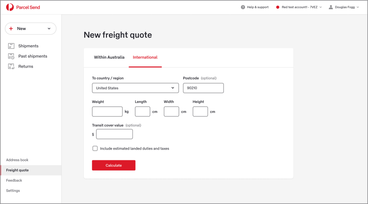368x204 pixels.
Task: Switch to the Within Australia tab
Action: 109,57
